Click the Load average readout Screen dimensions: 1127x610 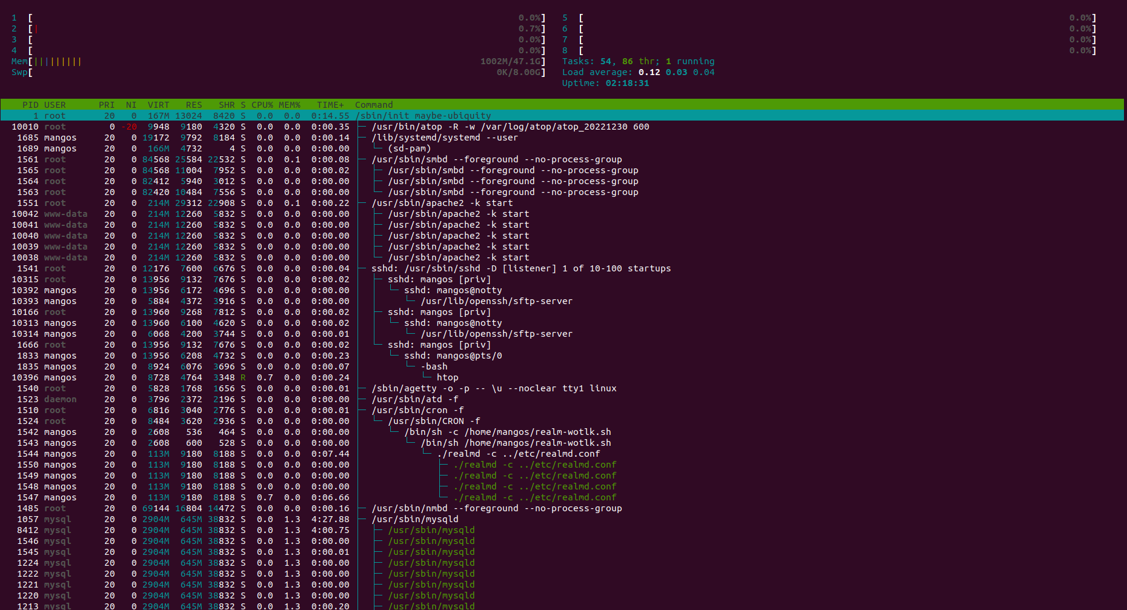(x=638, y=72)
